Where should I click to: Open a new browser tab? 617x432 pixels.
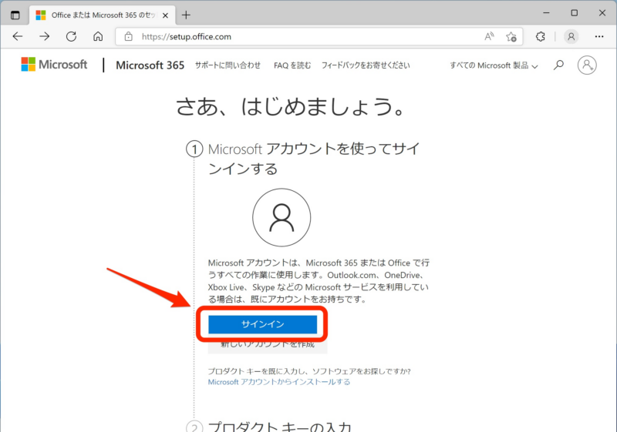(186, 15)
